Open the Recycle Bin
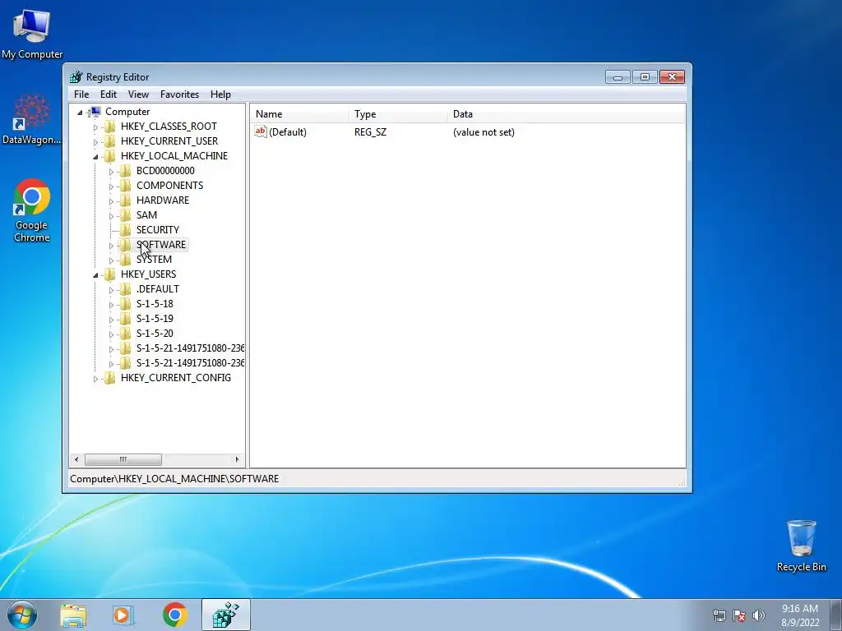 click(x=801, y=546)
